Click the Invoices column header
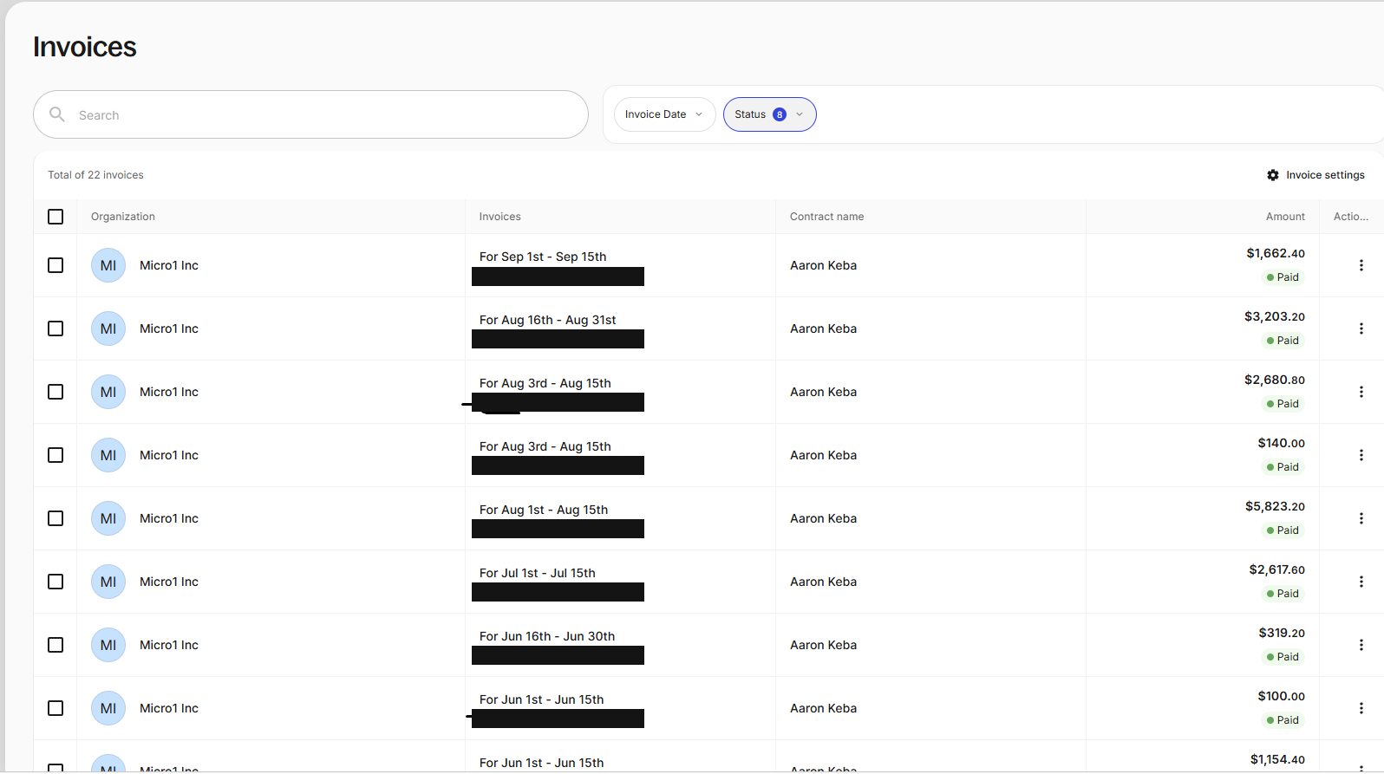Screen dimensions: 1384x774 [x=500, y=217]
